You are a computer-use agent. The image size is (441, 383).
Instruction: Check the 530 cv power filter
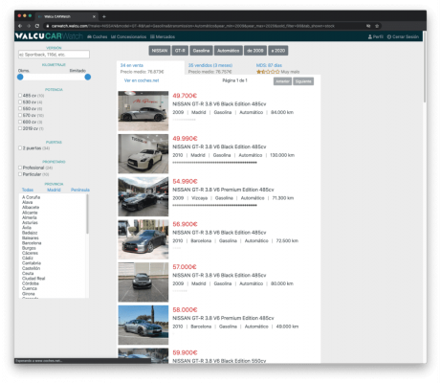coord(20,102)
